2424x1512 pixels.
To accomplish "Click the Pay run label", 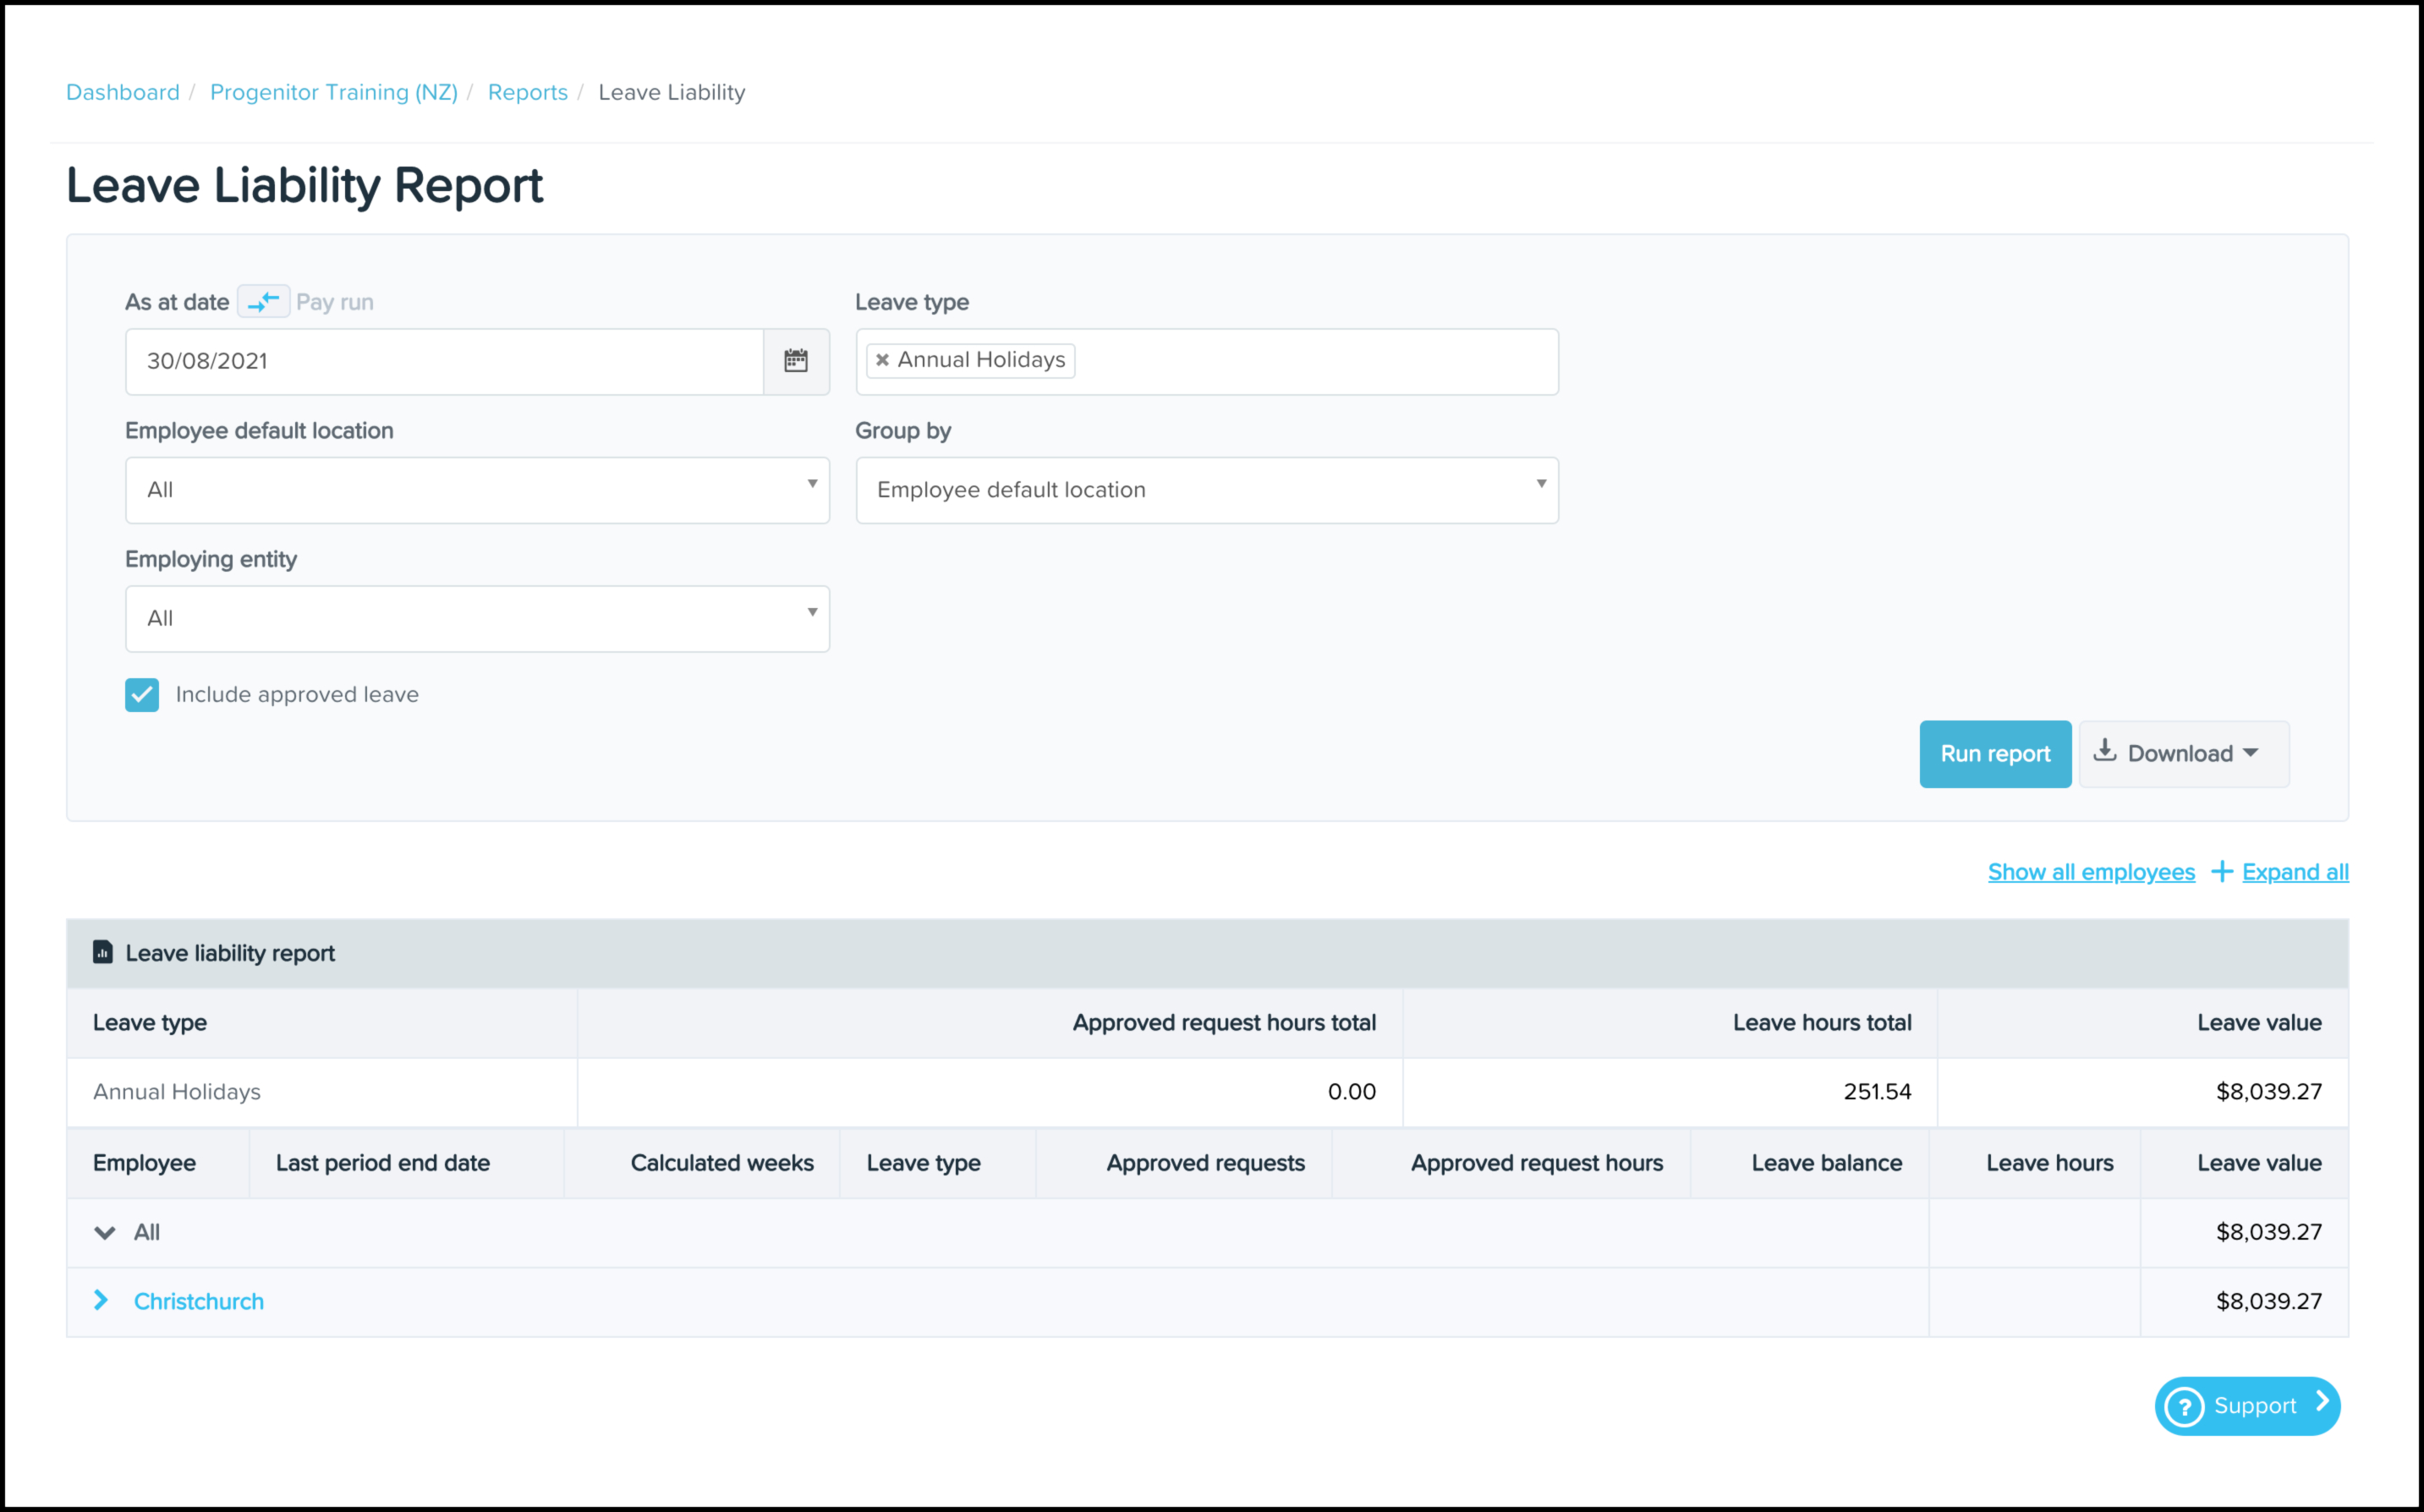I will pos(335,302).
